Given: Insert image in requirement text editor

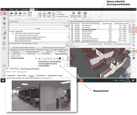Looking at the screenshot, I should 57,59.
